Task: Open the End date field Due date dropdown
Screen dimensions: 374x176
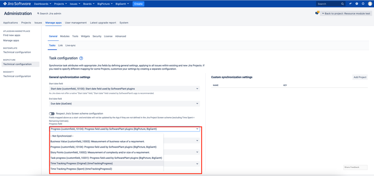Action: coord(124,103)
